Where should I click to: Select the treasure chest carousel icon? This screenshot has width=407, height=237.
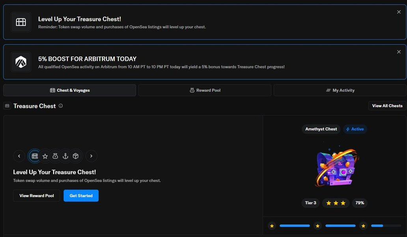tap(35, 156)
